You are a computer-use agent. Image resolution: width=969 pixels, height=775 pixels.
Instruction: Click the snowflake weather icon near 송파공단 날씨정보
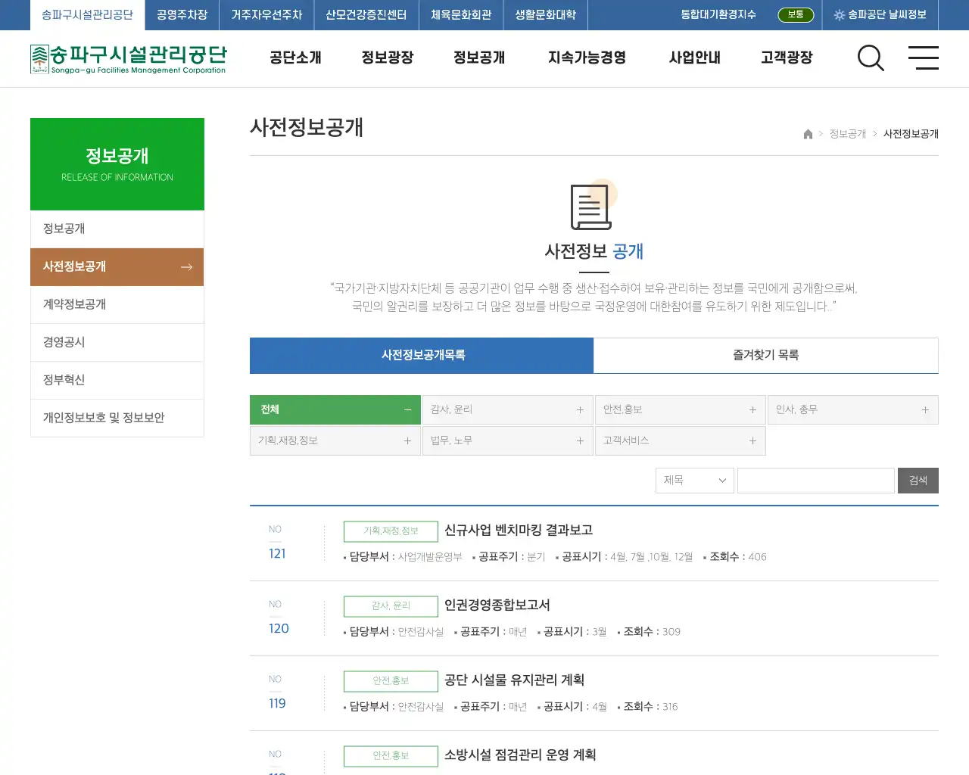point(840,14)
